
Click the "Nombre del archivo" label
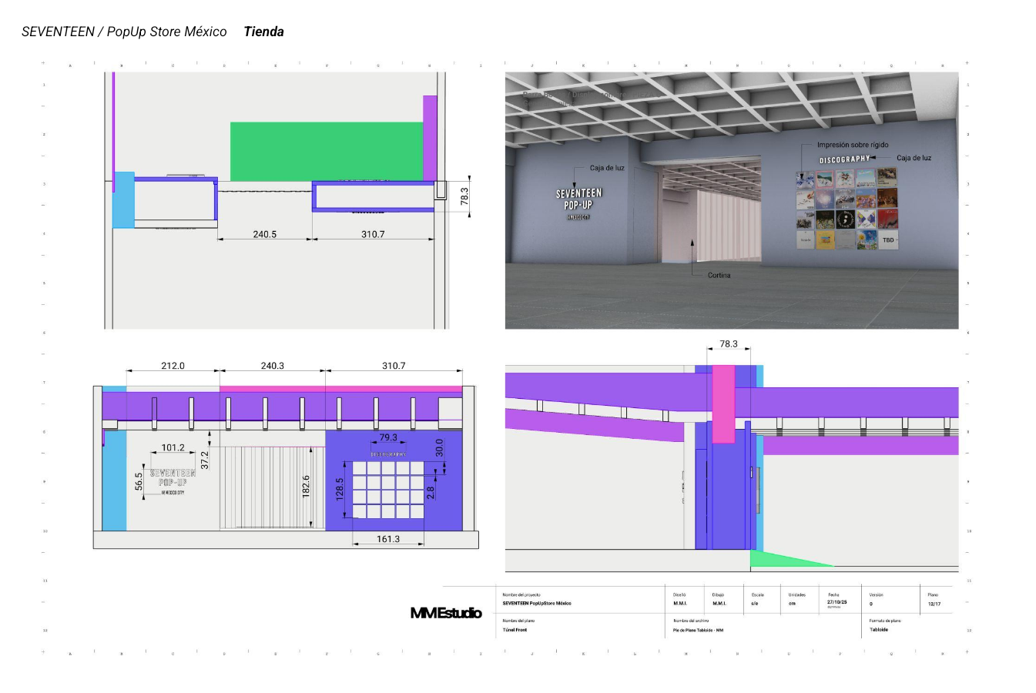[x=691, y=621]
